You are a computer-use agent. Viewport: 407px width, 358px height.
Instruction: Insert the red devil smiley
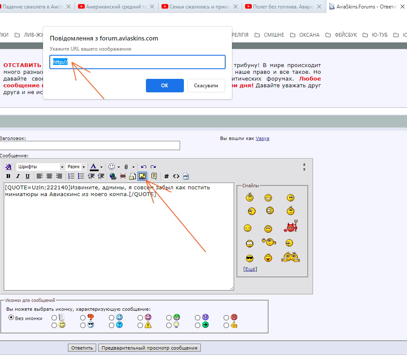click(x=291, y=226)
